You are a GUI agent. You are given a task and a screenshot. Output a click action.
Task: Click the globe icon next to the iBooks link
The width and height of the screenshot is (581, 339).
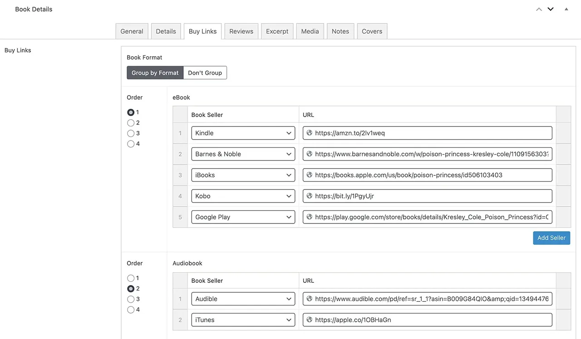pyautogui.click(x=309, y=174)
